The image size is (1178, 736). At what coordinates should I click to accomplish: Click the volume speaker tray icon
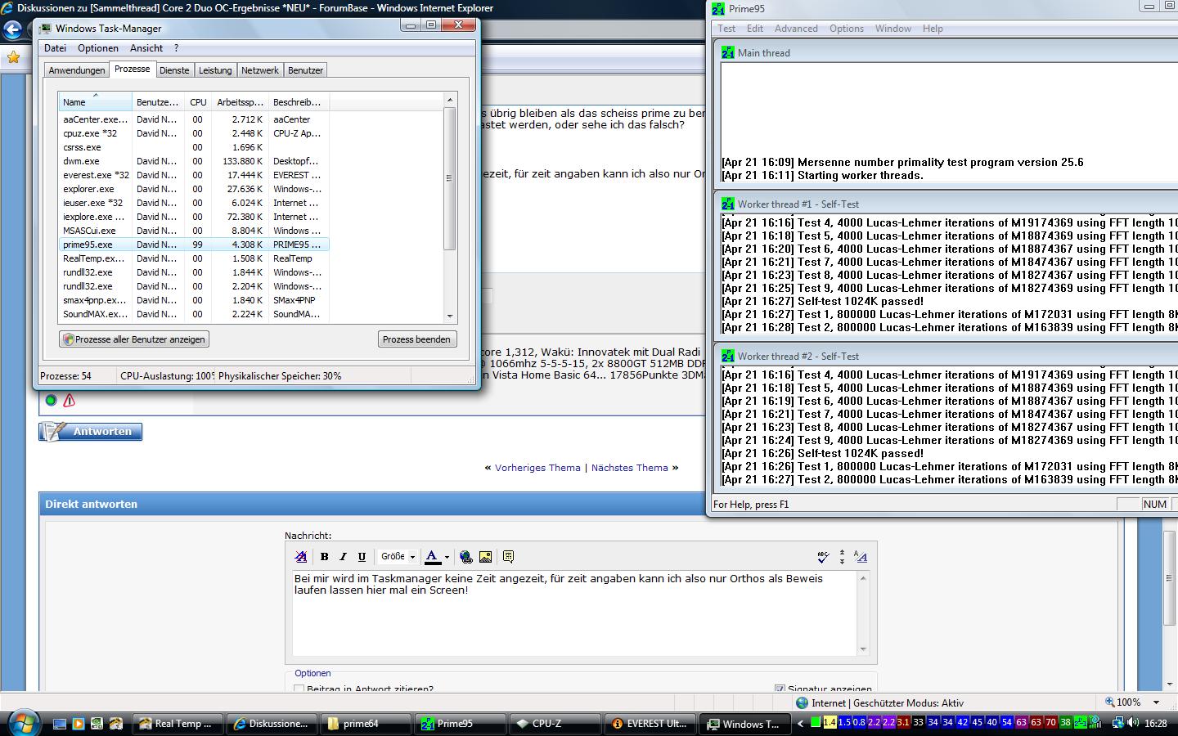coord(1133,723)
